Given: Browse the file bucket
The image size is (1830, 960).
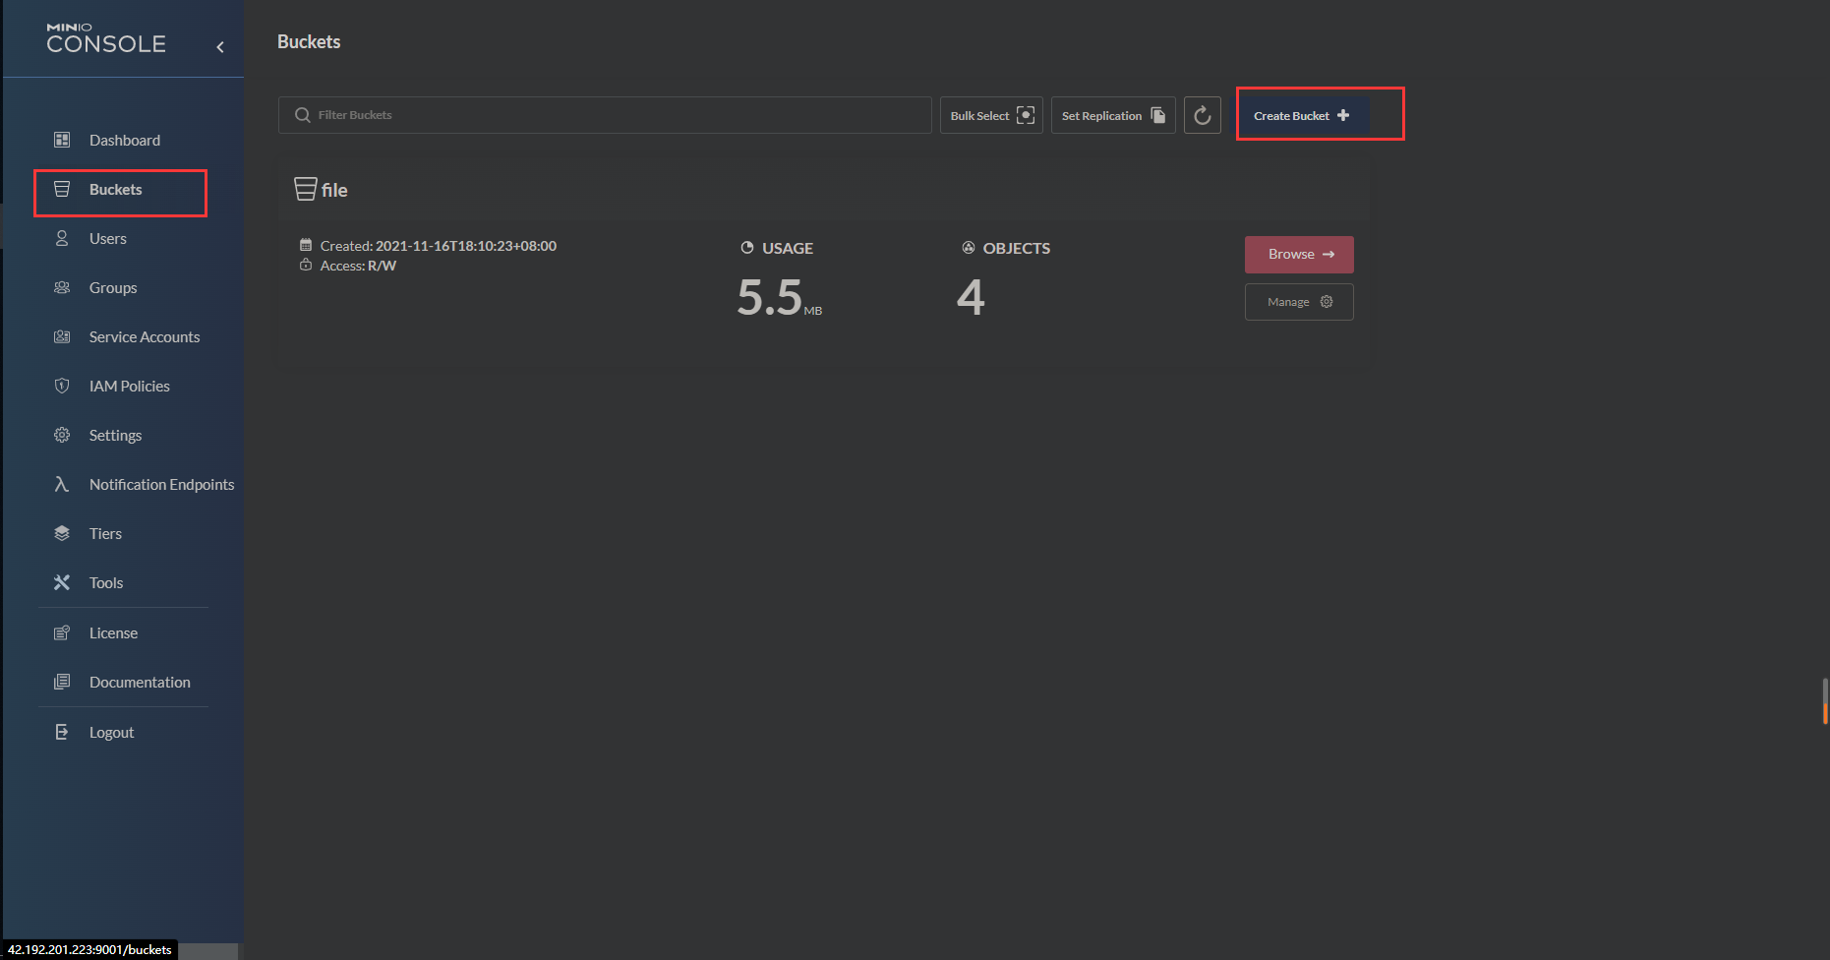Looking at the screenshot, I should 1299,255.
